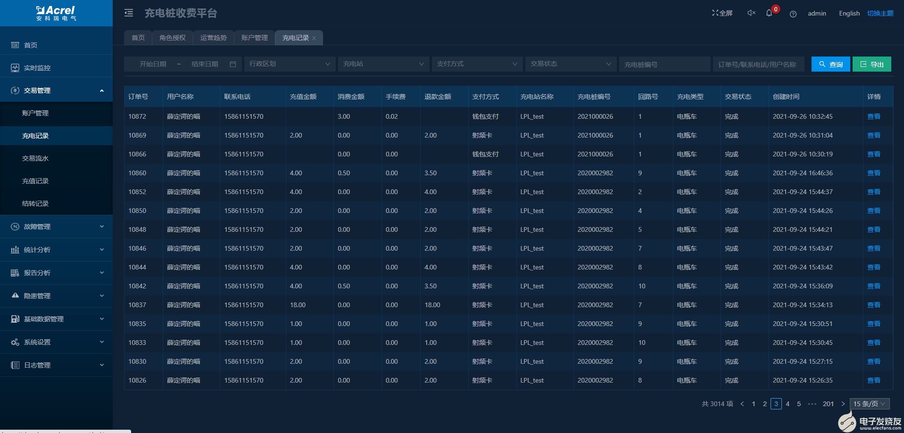
Task: Open calendar icon in date range
Action: [x=233, y=64]
